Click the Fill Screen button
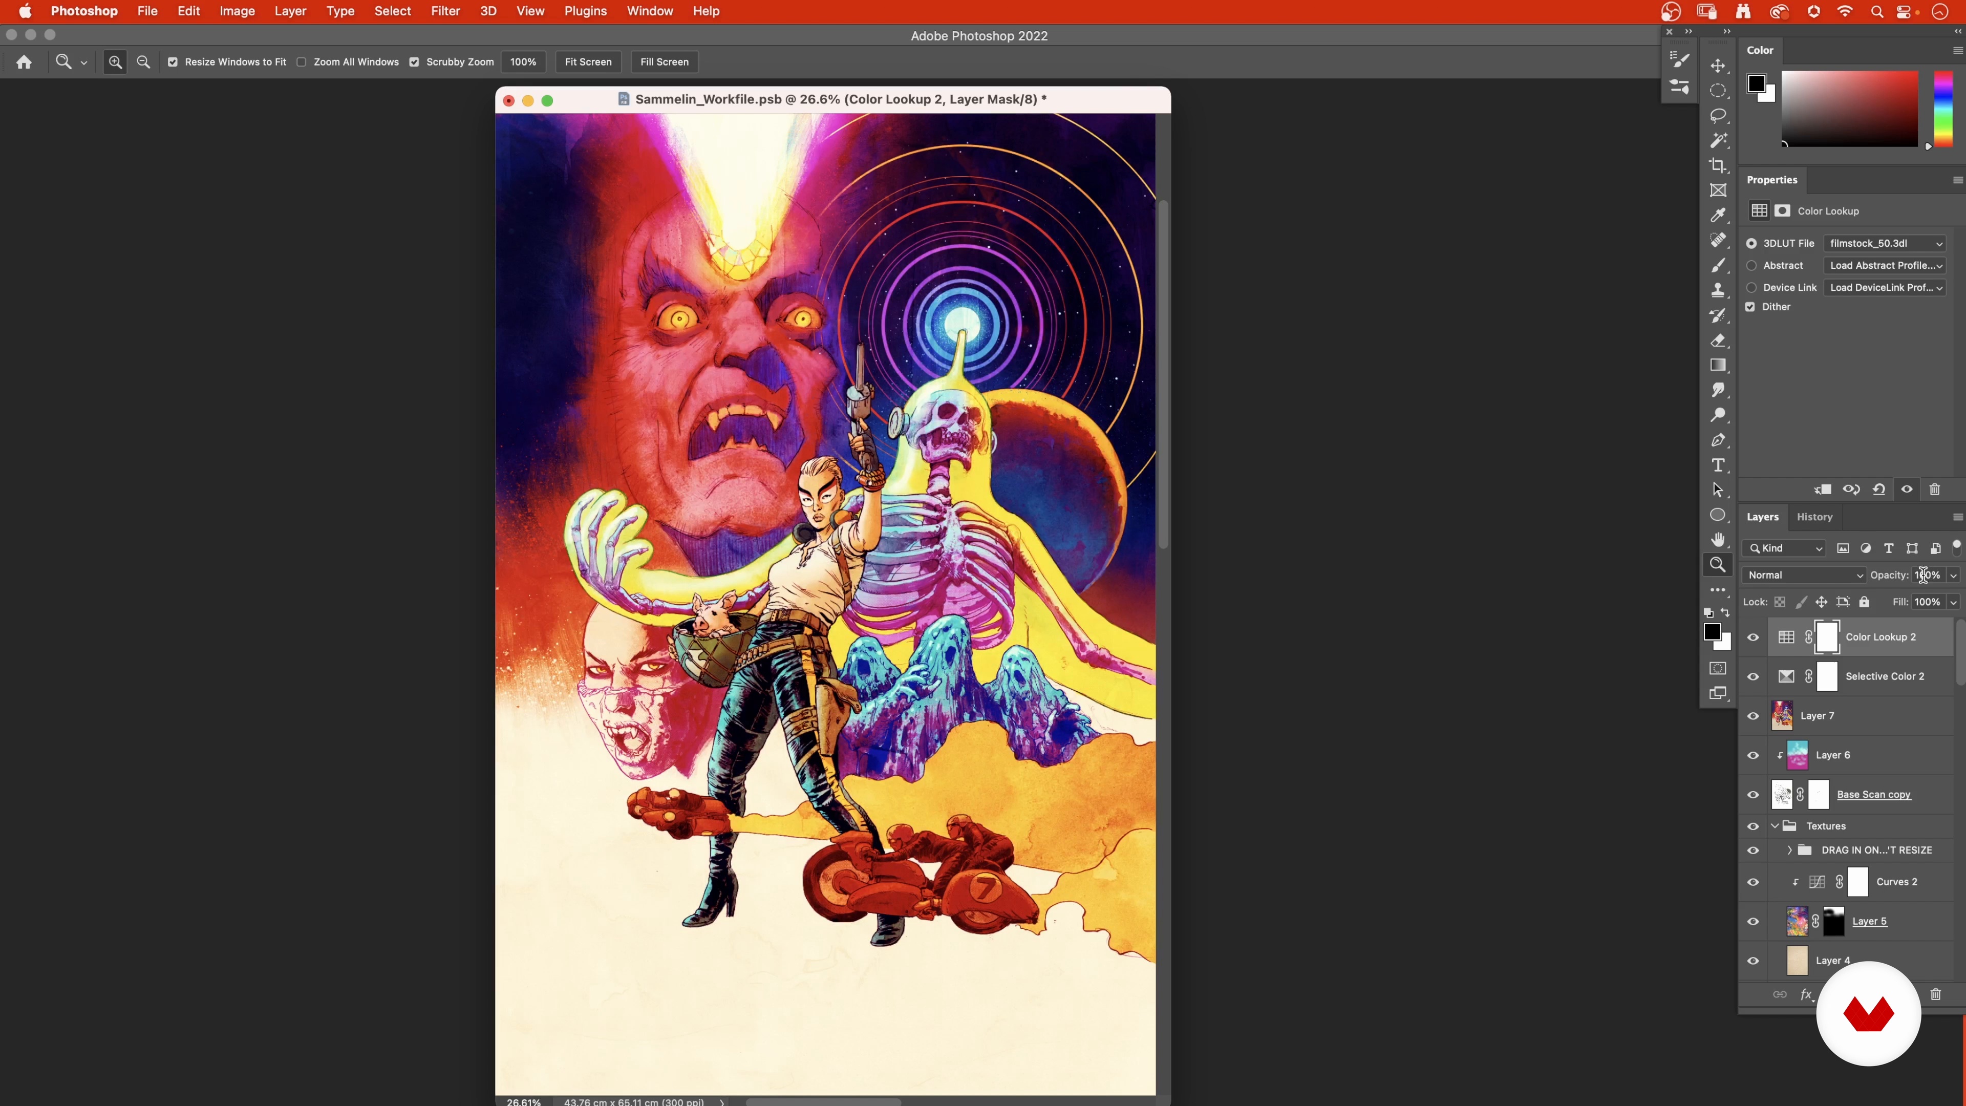1966x1106 pixels. (664, 62)
